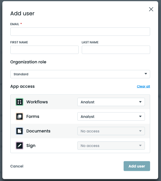The image size is (161, 181).
Task: Click the Workflows row label text
Action: (x=37, y=102)
